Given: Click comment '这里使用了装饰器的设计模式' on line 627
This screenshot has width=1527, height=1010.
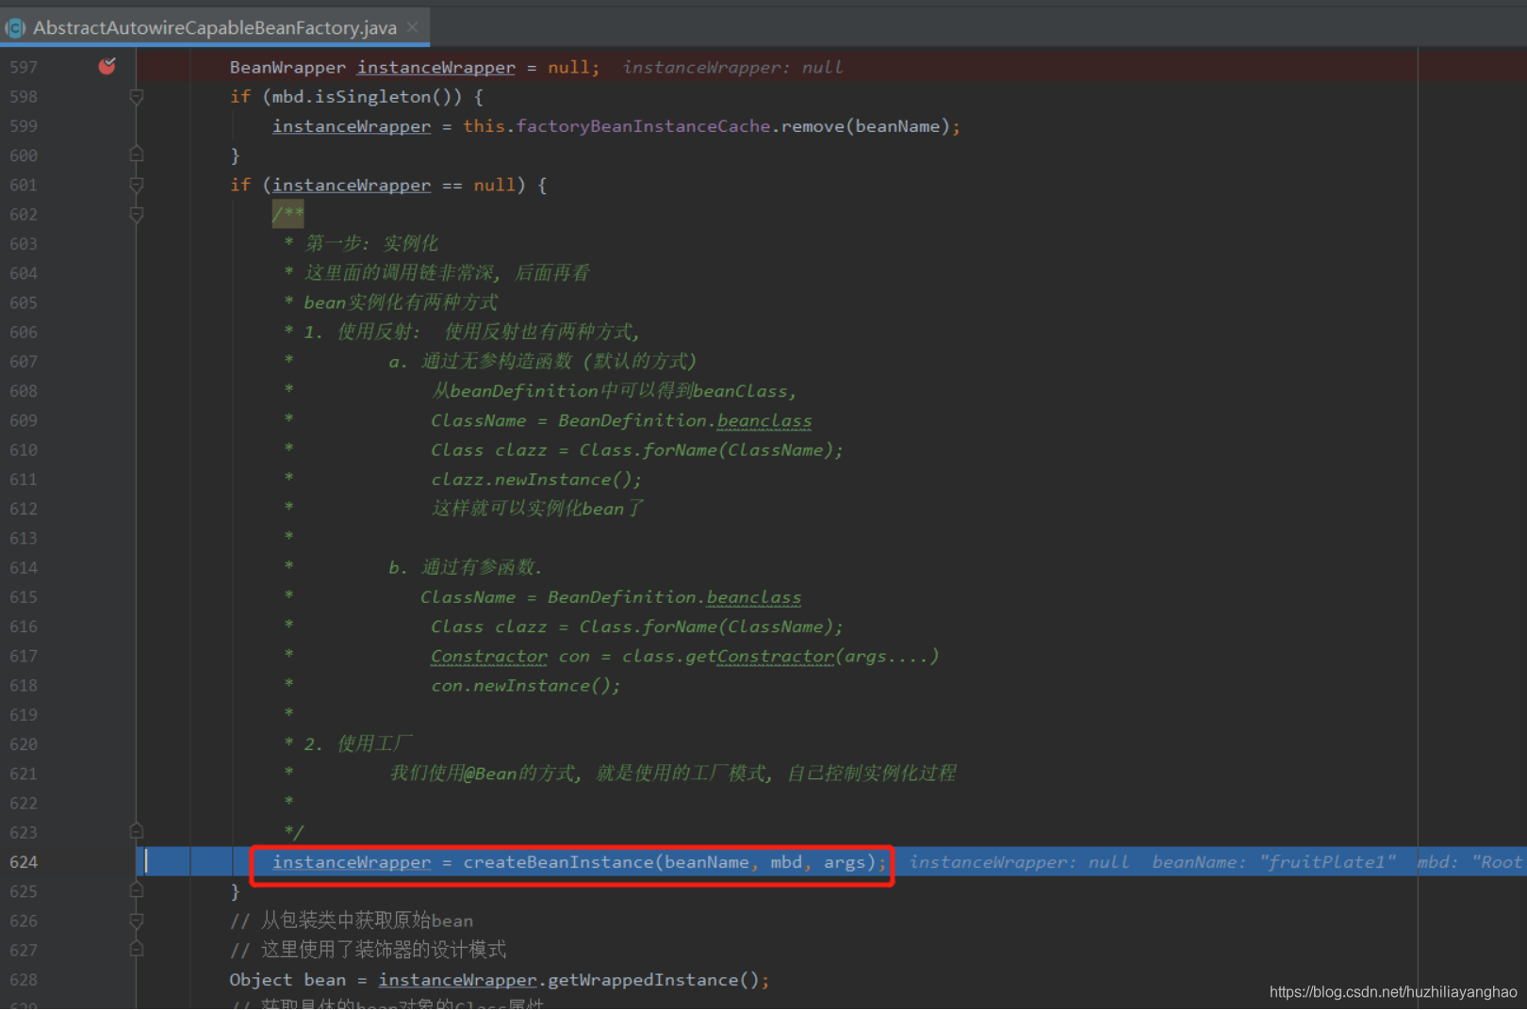Looking at the screenshot, I should tap(384, 950).
